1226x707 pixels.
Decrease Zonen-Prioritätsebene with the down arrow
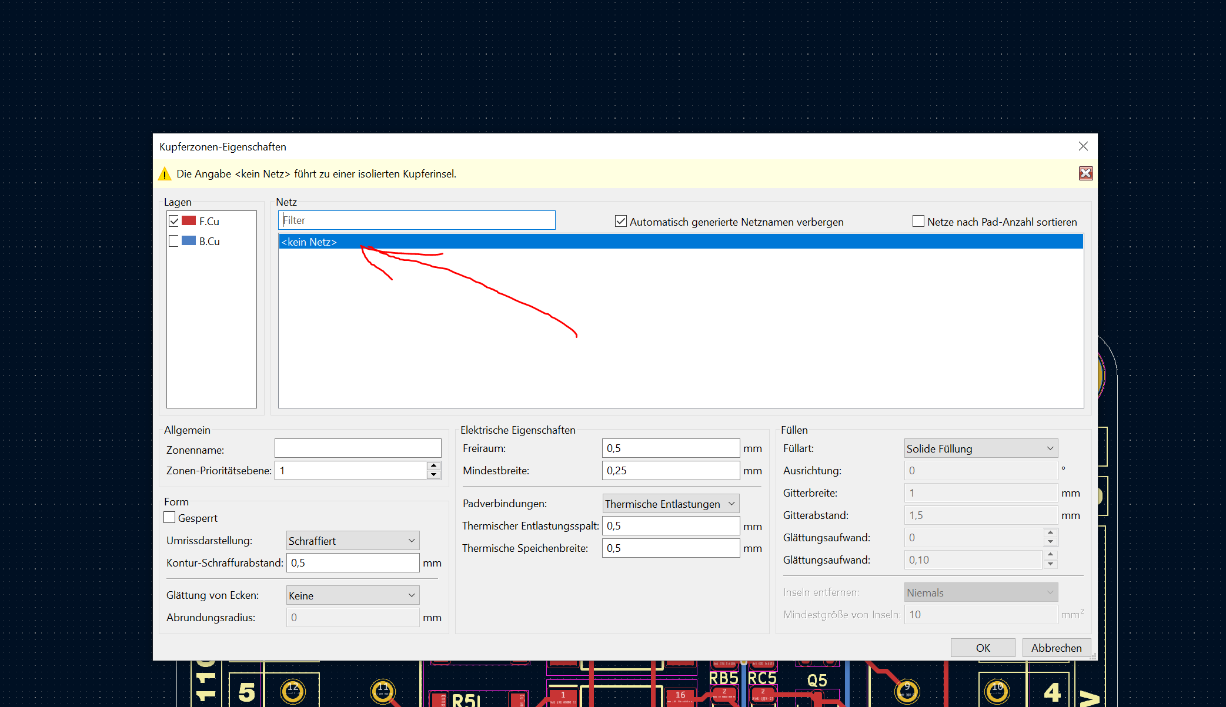[434, 475]
